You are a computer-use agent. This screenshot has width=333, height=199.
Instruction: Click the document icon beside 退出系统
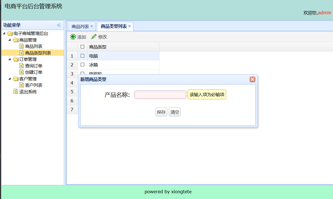[16, 91]
